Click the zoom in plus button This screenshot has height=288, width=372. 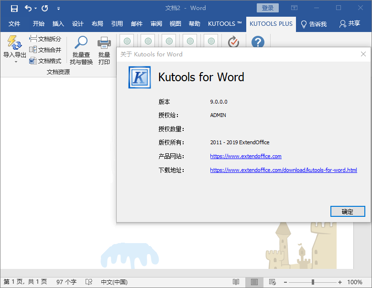pos(340,282)
